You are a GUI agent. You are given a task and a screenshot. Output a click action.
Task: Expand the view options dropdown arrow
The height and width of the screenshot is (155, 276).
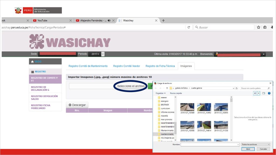coord(258,93)
